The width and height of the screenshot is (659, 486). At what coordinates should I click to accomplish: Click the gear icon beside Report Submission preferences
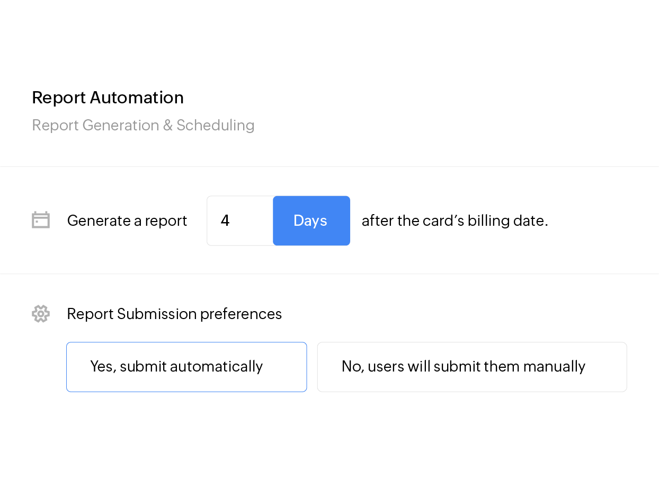click(x=41, y=314)
